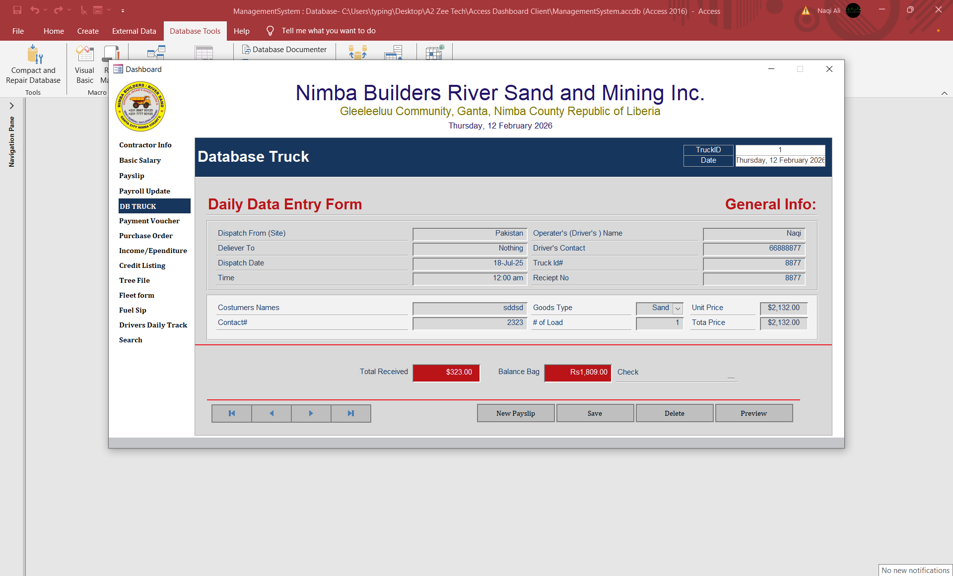
Task: Click the Redo arrow icon
Action: click(x=59, y=10)
